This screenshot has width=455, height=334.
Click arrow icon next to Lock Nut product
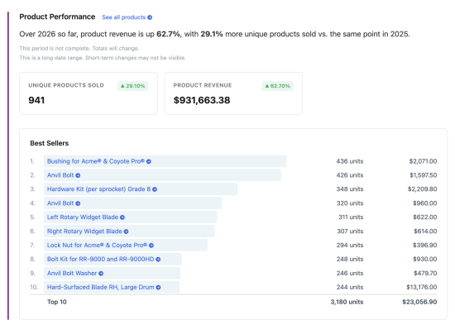151,246
